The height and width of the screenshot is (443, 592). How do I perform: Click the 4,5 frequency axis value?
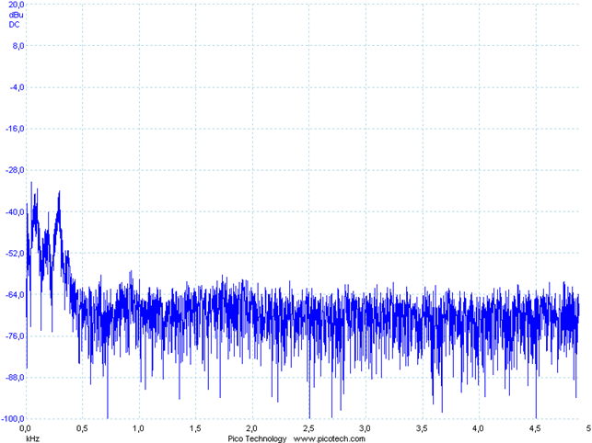coord(535,428)
